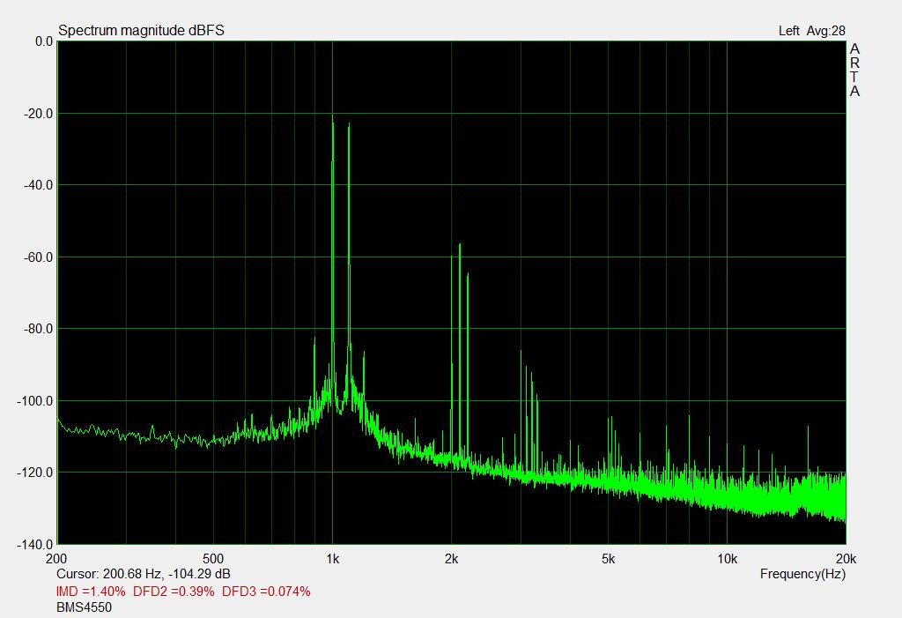
Task: Click the Cursor frequency readout text
Action: pos(144,574)
